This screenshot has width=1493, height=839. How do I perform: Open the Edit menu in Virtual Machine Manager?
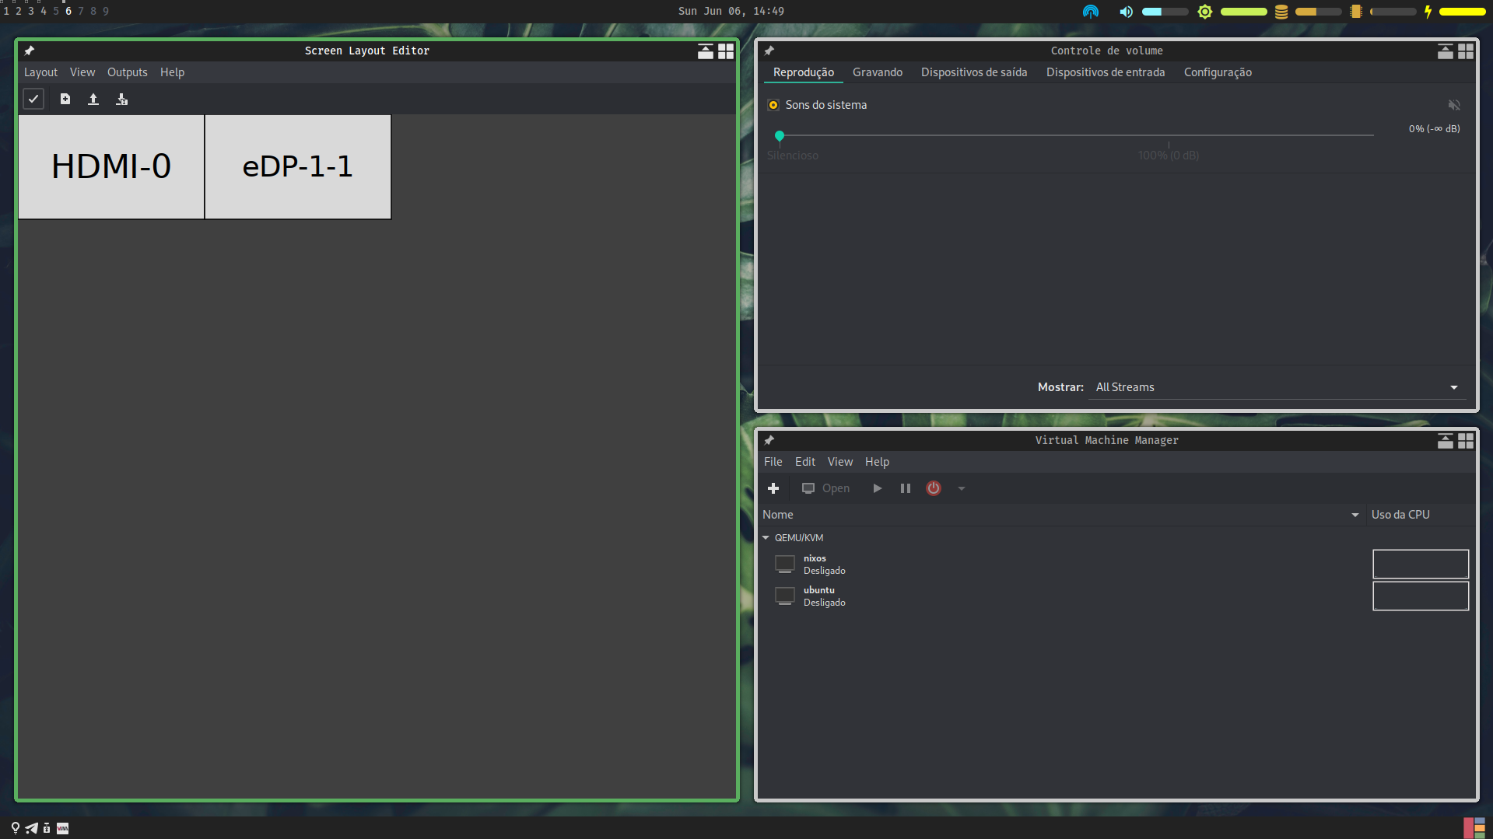coord(805,462)
